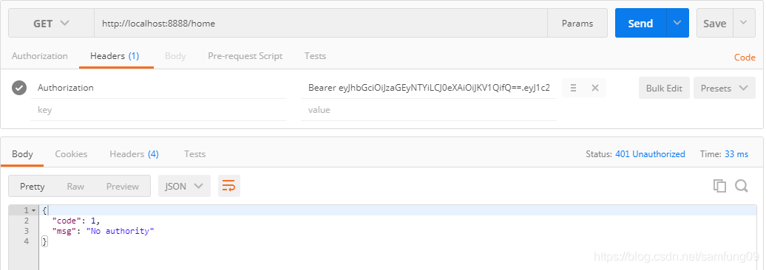Image resolution: width=766 pixels, height=270 pixels.
Task: Open the request Tests tab
Action: (x=315, y=56)
